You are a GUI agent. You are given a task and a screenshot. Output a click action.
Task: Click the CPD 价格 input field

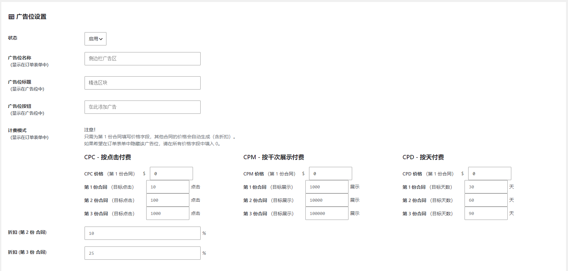pyautogui.click(x=490, y=173)
